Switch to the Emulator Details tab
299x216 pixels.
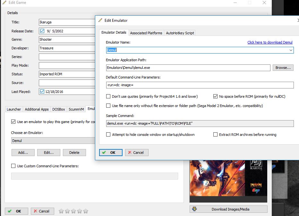point(114,32)
